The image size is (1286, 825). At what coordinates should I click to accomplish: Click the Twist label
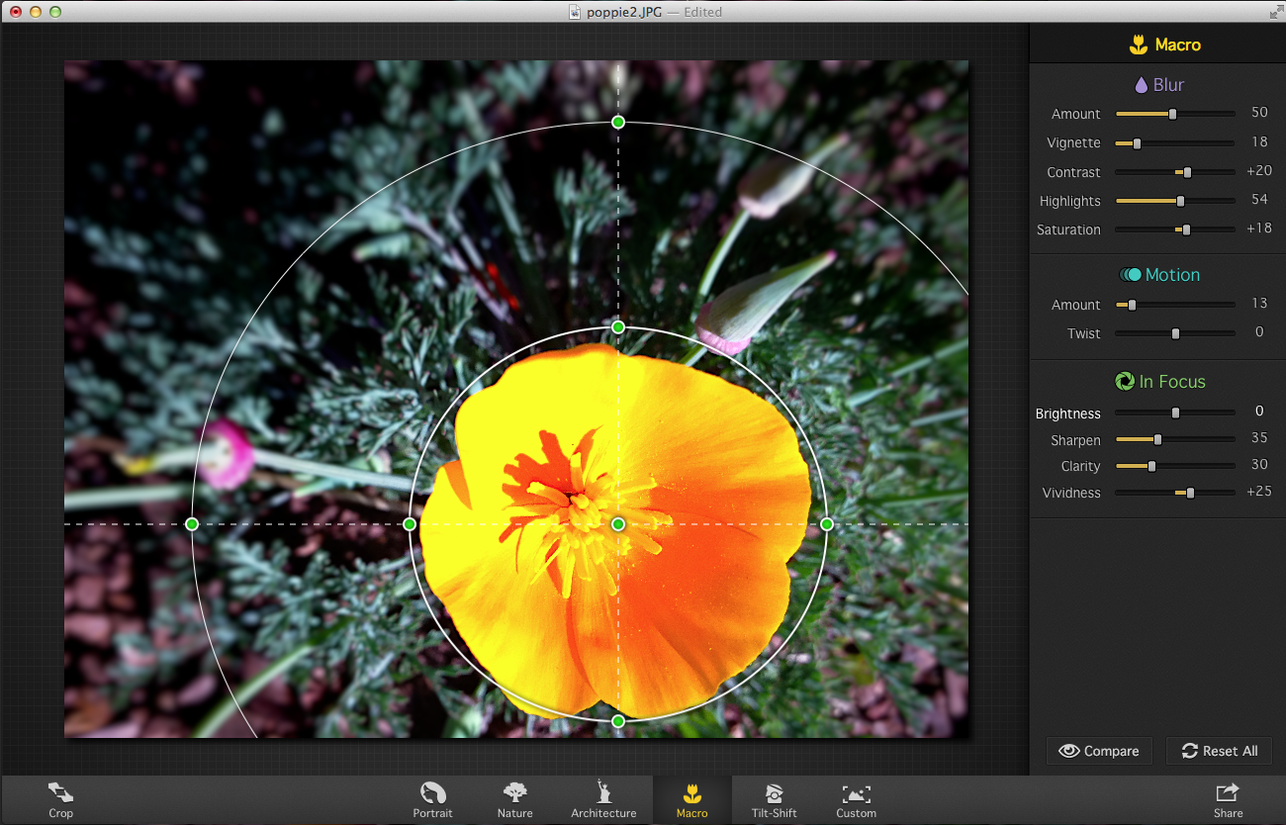(1083, 333)
